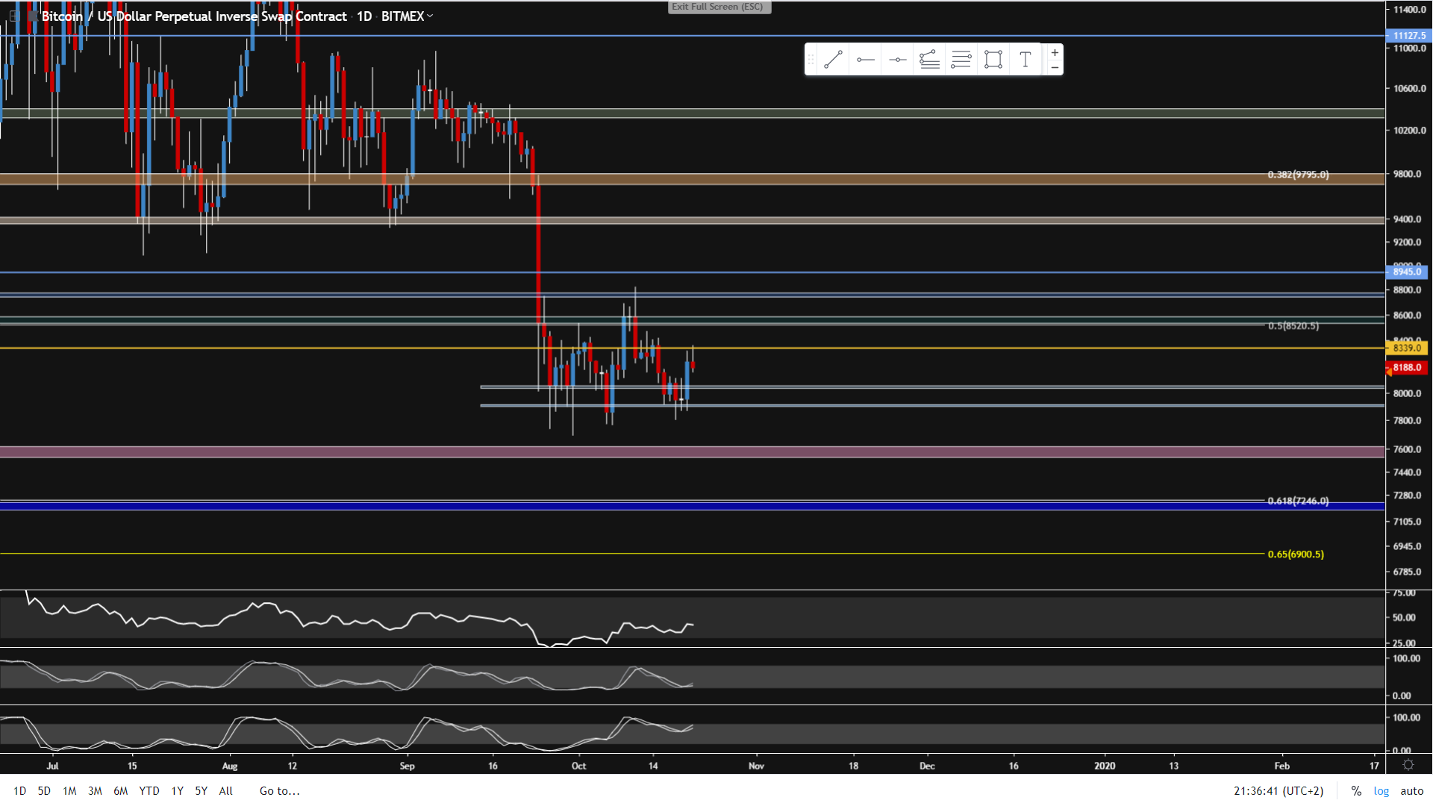Viewport: 1433px width, 806px height.
Task: Expand the BITMEX legend chevron
Action: tap(430, 16)
